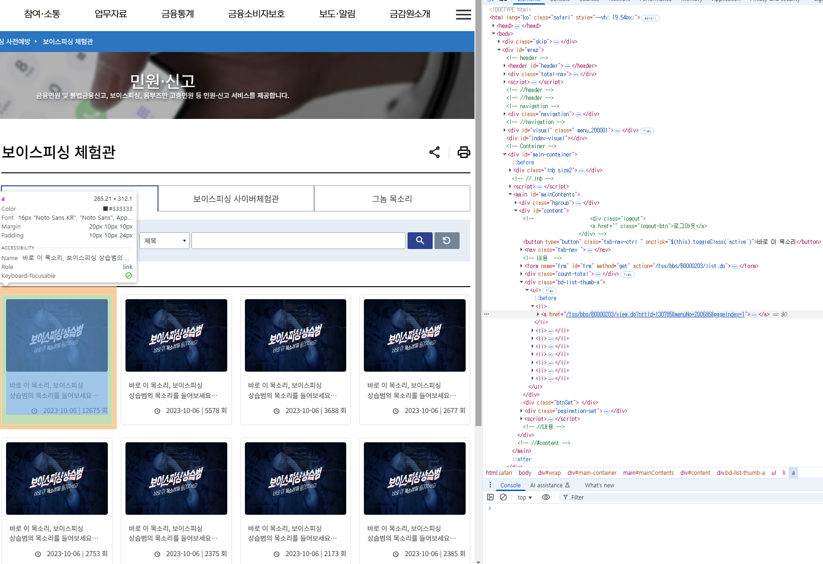Click ellipsis in the selected anchor row

(754, 315)
